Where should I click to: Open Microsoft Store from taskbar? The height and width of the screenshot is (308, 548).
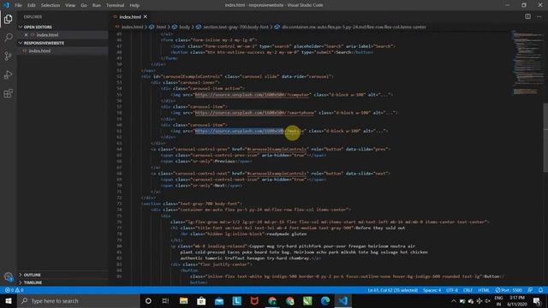click(x=201, y=300)
